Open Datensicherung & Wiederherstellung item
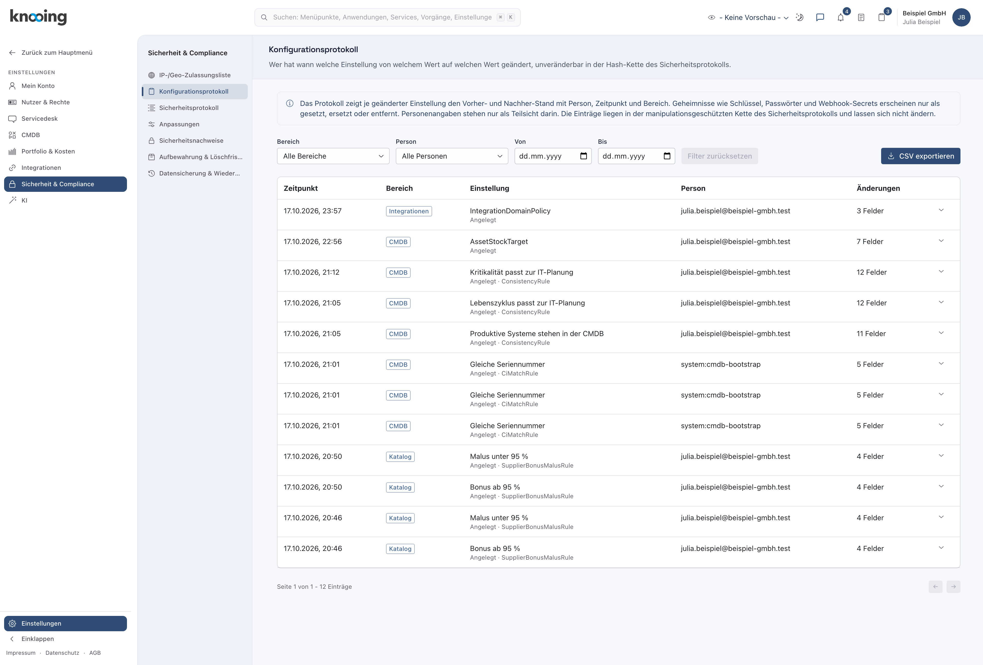The height and width of the screenshot is (665, 983). pyautogui.click(x=195, y=173)
